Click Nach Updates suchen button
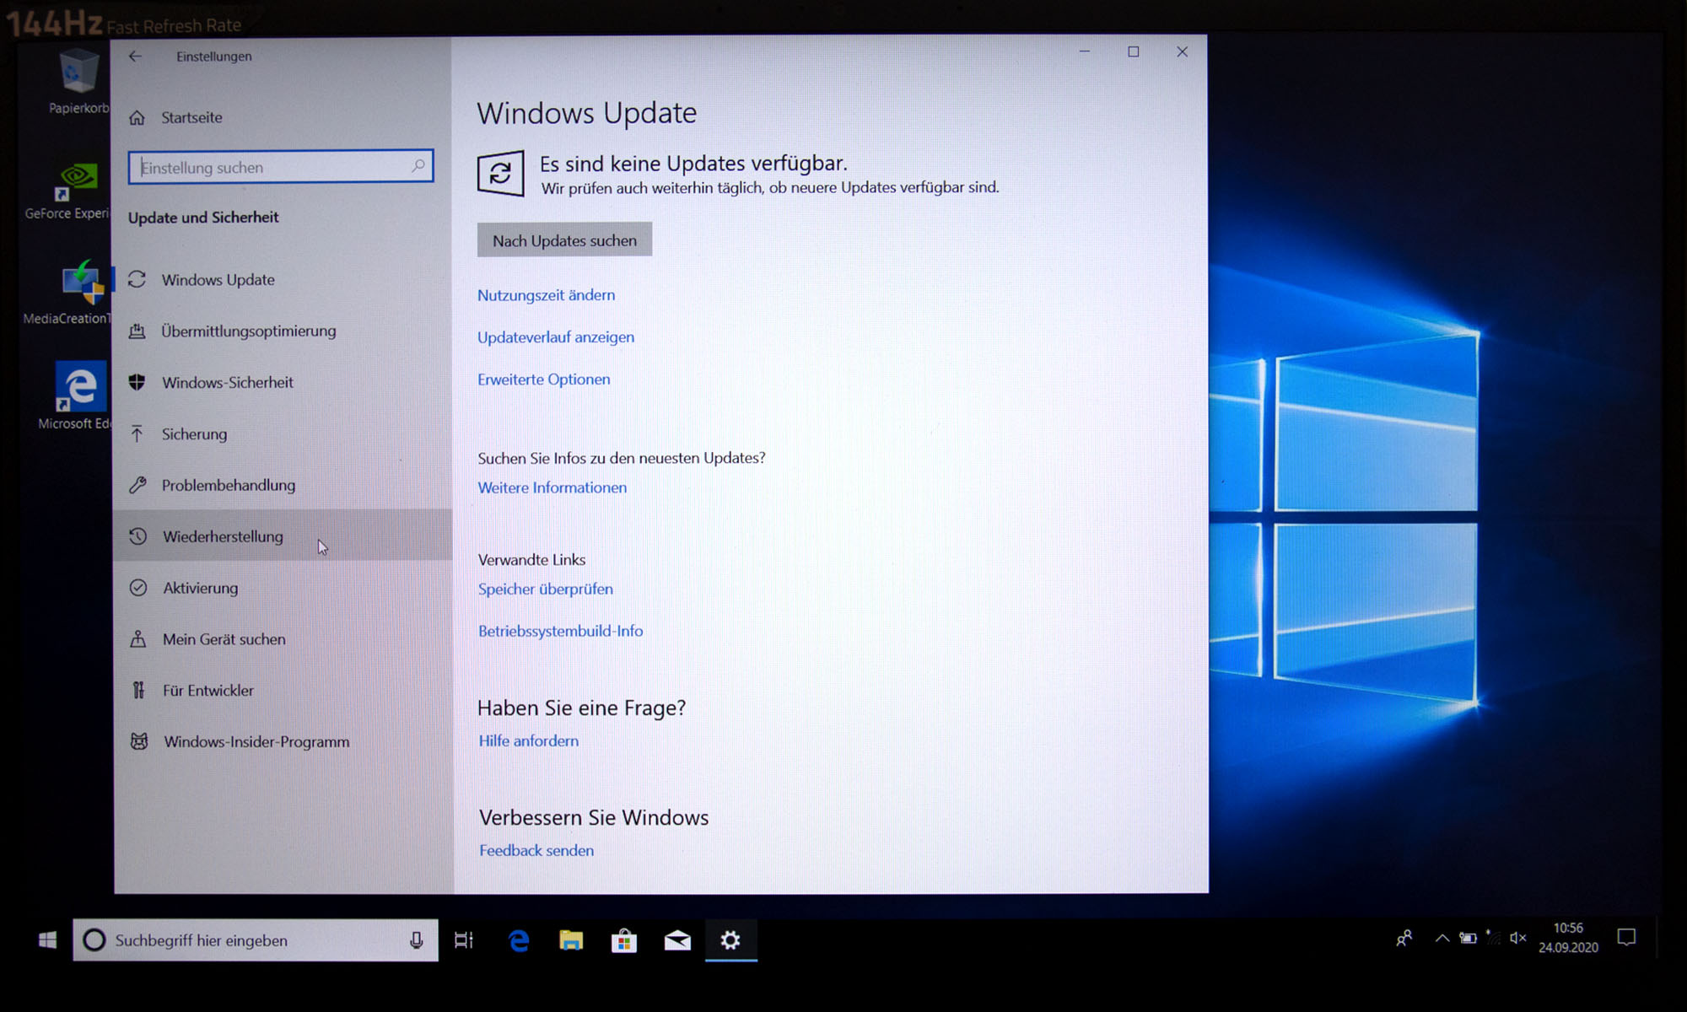 point(564,240)
